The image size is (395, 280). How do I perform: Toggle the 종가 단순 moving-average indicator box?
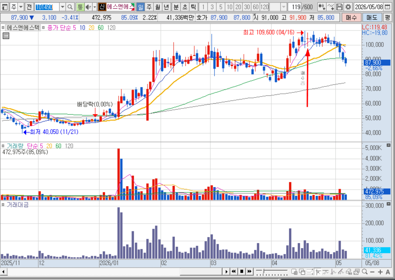pos(43,28)
